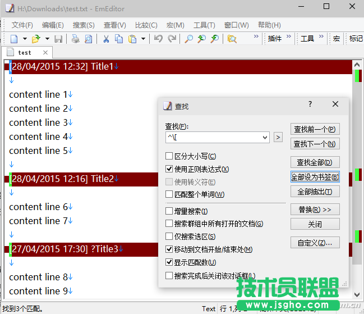Click the Save disk icon
Screen dimensions: 364x314
coord(58,39)
